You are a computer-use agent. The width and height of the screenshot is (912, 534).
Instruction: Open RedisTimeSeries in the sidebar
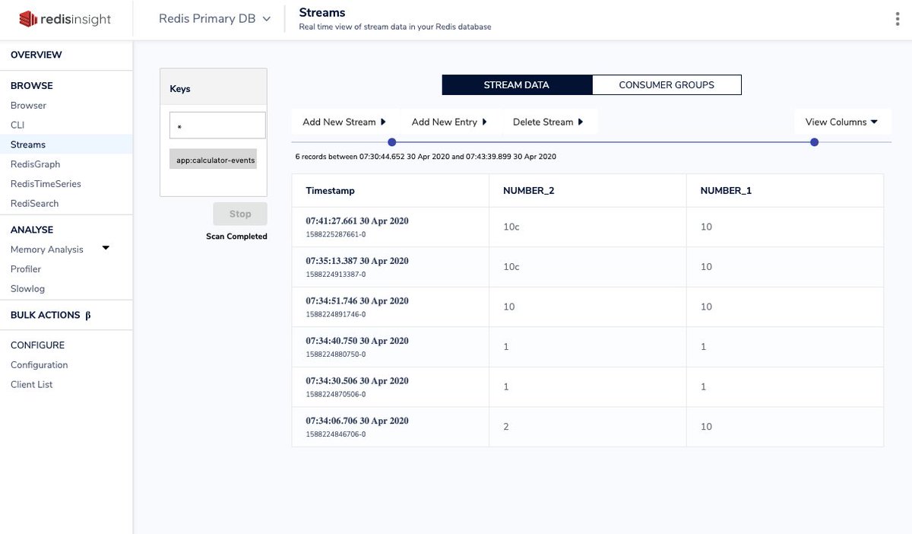click(x=46, y=184)
